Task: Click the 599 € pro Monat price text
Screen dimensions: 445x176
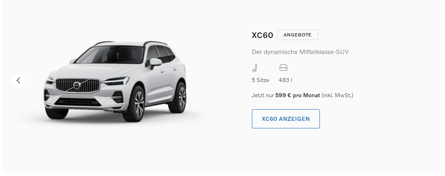Action: pyautogui.click(x=298, y=95)
